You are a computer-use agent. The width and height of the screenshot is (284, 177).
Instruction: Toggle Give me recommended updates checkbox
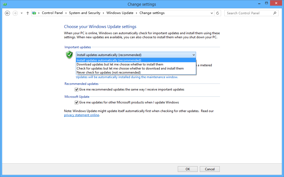pos(76,90)
